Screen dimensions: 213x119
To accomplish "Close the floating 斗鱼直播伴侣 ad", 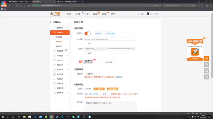I will pos(204,38).
